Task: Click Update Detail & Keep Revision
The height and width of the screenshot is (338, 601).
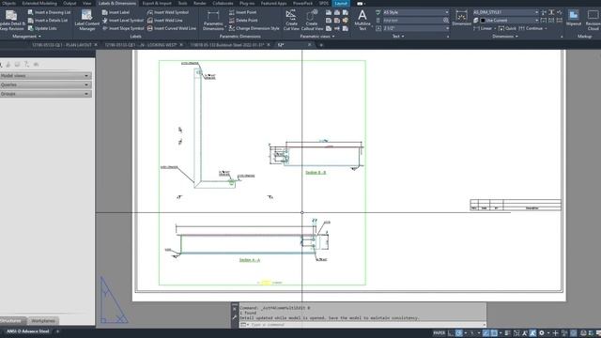Action: pyautogui.click(x=11, y=20)
